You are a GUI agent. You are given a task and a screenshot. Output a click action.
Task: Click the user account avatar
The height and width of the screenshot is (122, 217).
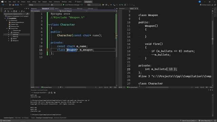(200, 2)
